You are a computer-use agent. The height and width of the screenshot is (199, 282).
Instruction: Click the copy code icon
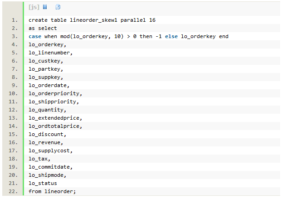coord(58,7)
